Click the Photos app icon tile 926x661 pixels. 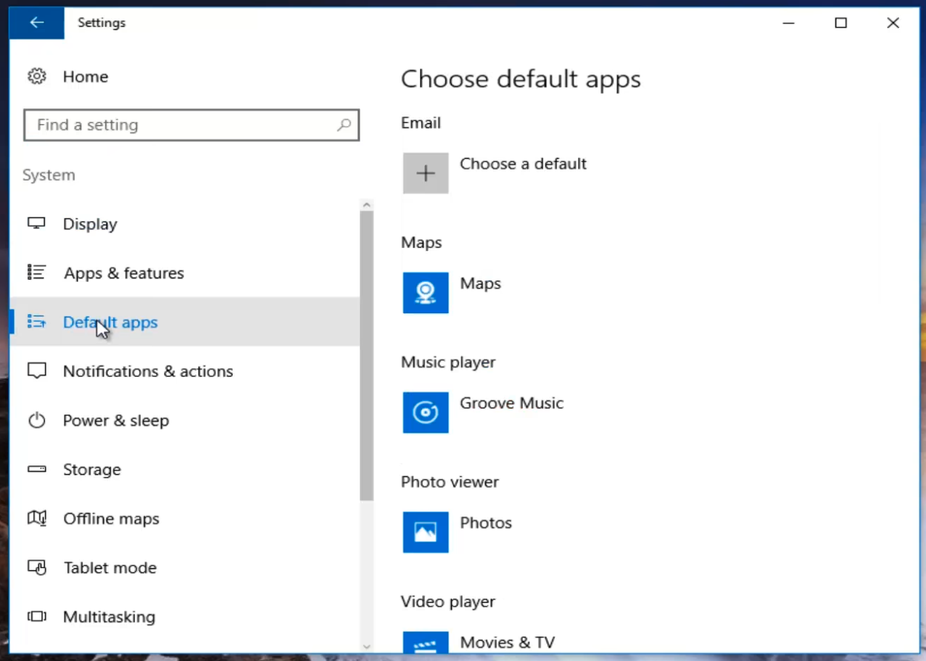tap(426, 532)
